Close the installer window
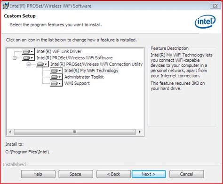Image resolution: width=223 pixels, height=184 pixels. (x=215, y=6)
